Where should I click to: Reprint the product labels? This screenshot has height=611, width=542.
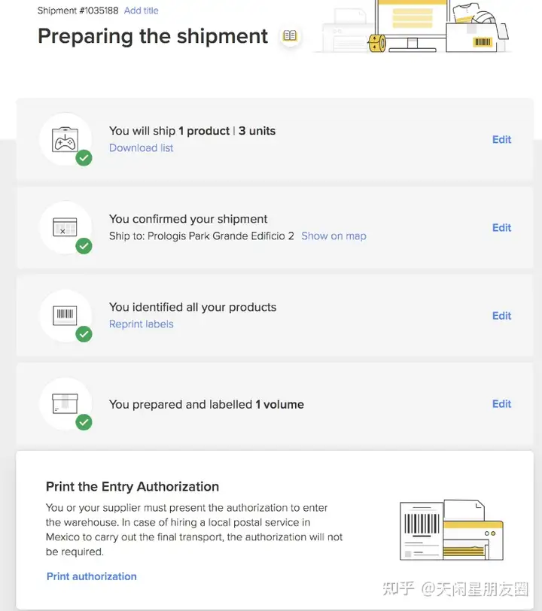(142, 324)
